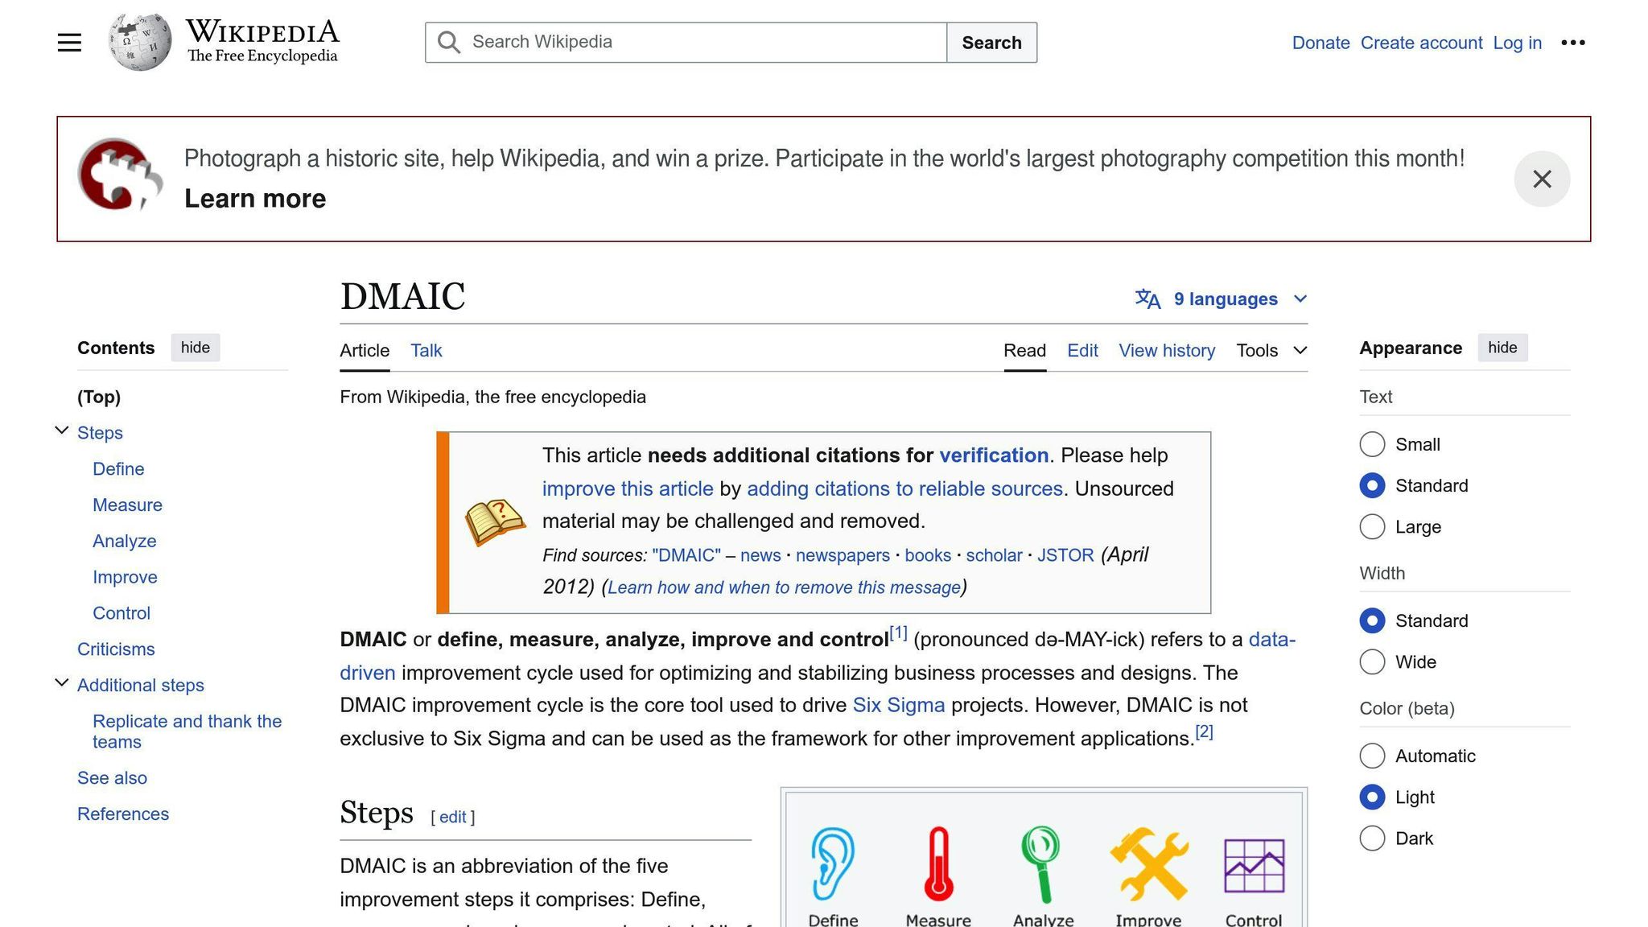This screenshot has height=927, width=1648.
Task: Jump to Define in contents
Action: (x=118, y=469)
